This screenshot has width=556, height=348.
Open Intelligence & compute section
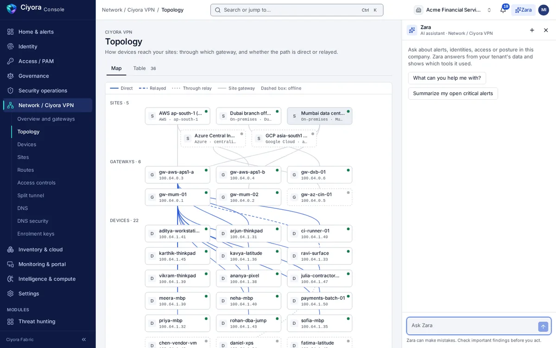click(48, 279)
